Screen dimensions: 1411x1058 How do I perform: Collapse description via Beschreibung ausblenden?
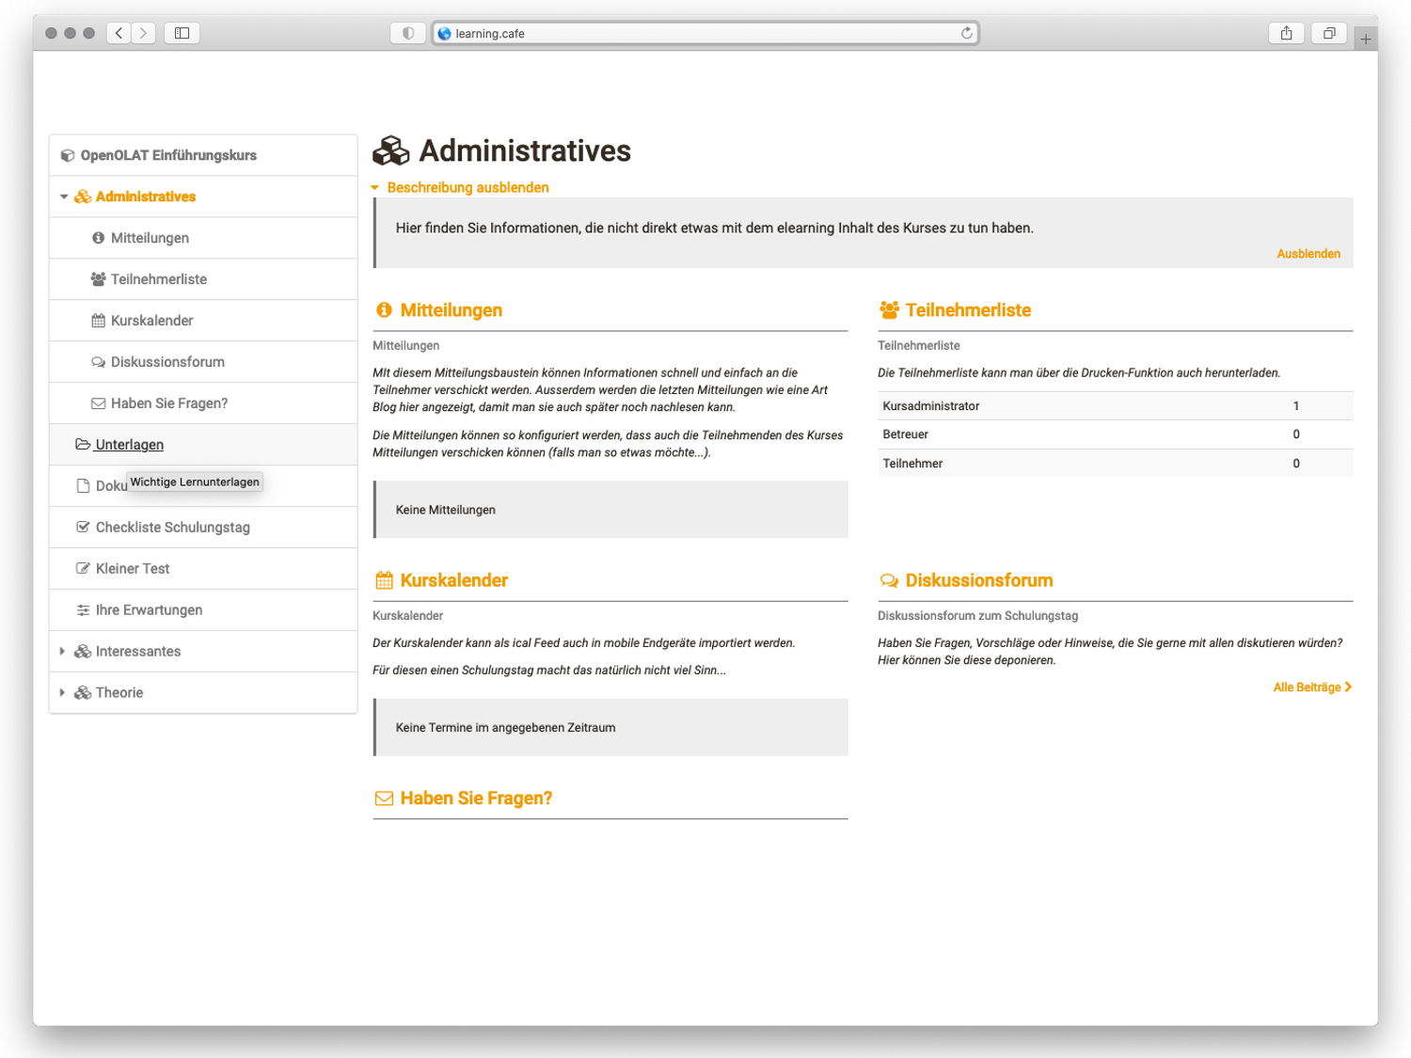point(468,188)
